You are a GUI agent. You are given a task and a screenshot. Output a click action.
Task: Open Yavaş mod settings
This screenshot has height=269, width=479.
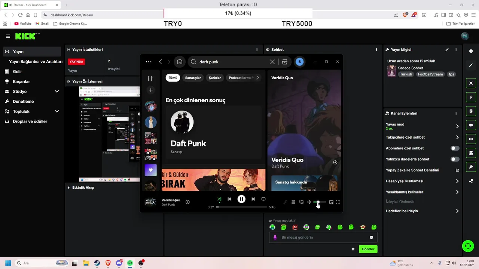click(422, 126)
